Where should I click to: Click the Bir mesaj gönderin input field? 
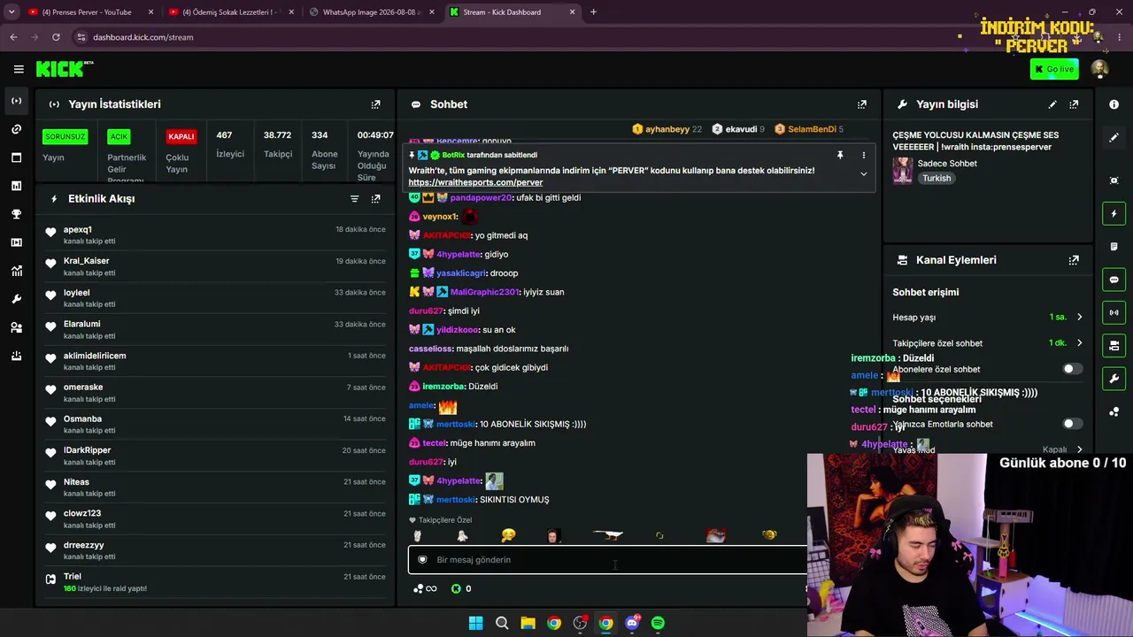(607, 559)
